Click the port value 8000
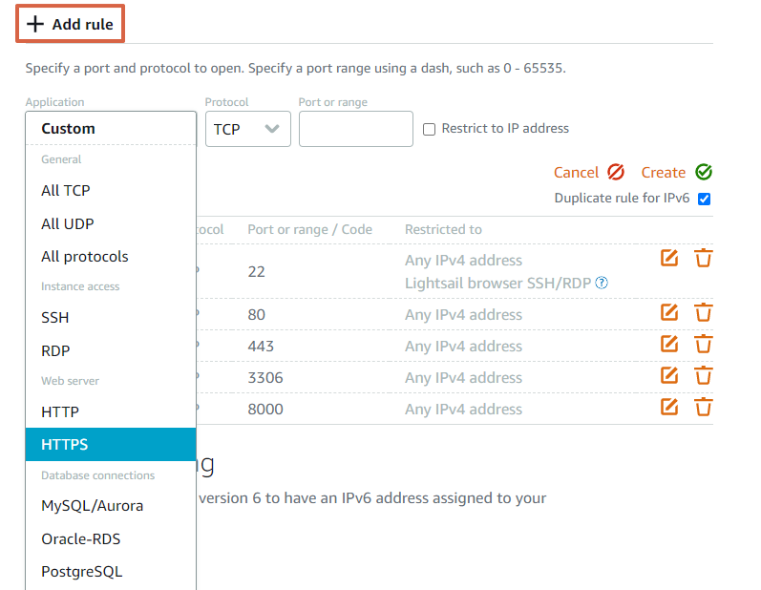Image resolution: width=761 pixels, height=590 pixels. point(265,409)
